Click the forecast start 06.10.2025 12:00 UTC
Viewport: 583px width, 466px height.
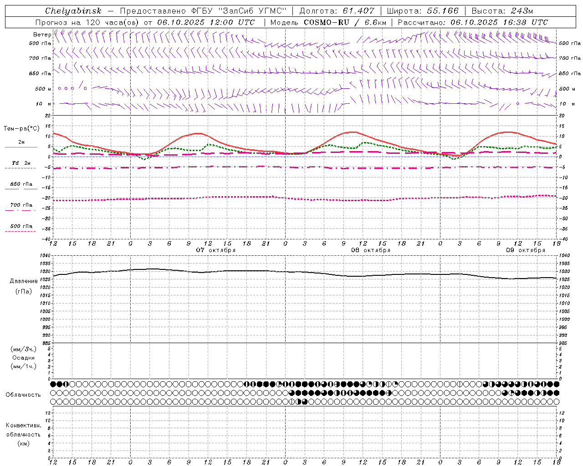click(206, 22)
